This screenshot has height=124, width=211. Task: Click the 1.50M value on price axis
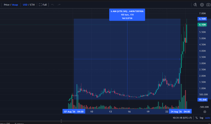pos(202,82)
